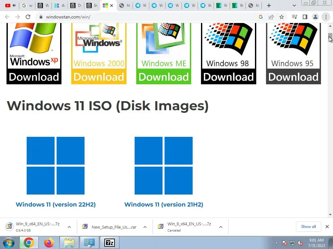Download Windows ME
Viewport: 333px width, 249px height.
point(164,77)
